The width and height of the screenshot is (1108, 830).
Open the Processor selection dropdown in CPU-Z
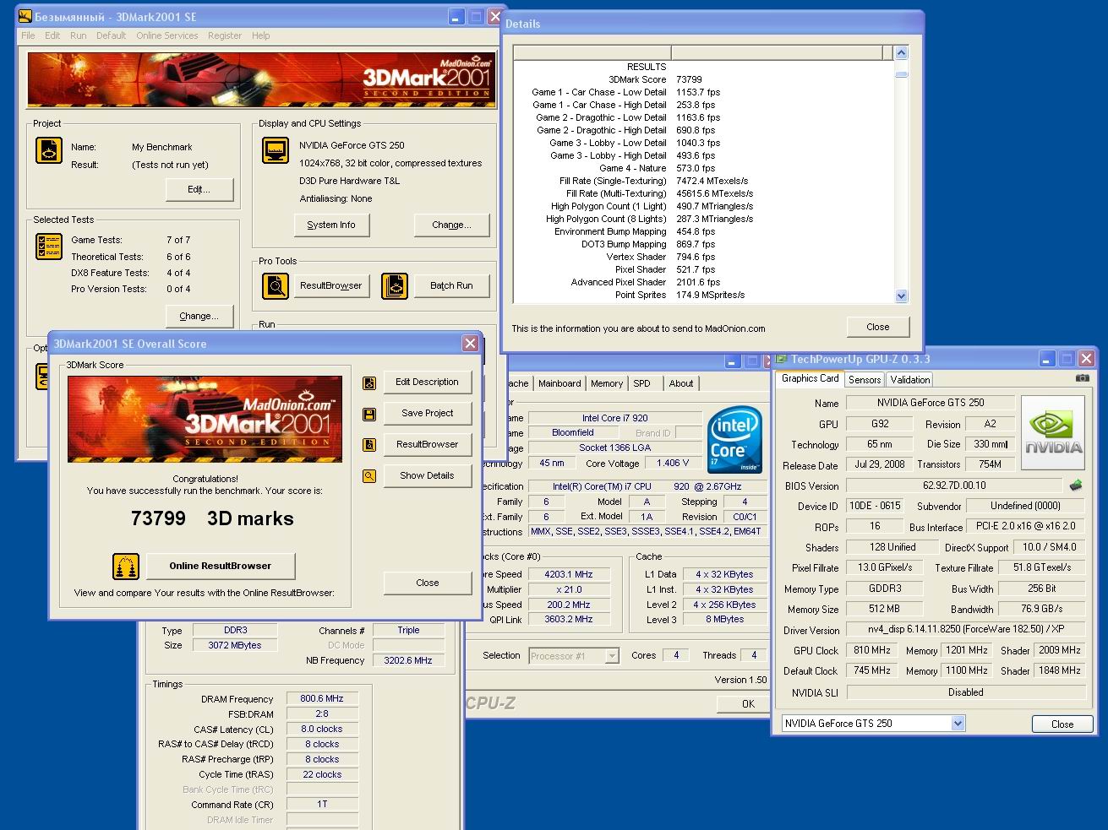click(x=612, y=656)
